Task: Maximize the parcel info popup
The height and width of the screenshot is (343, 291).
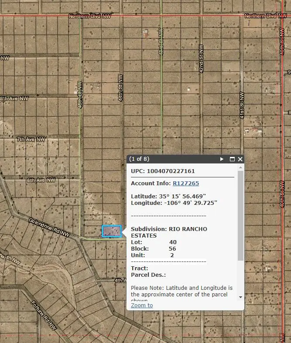Action: (x=232, y=160)
